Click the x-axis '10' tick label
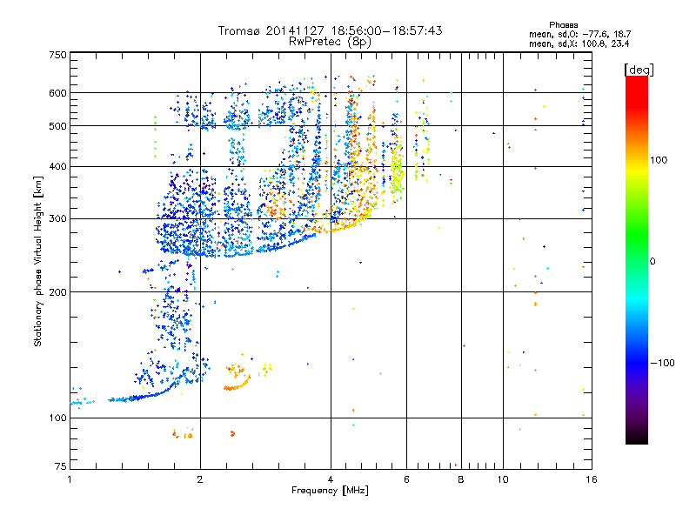Screen dimensions: 696x522 pos(503,479)
